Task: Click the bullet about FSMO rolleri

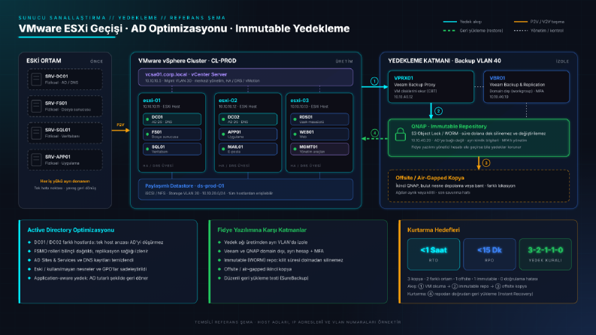Action: [x=88, y=251]
